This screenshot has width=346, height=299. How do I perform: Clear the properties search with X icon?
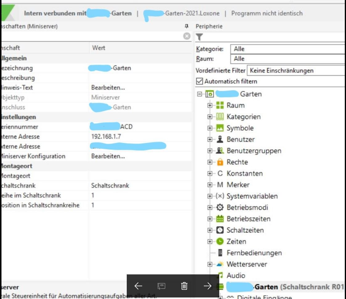tap(187, 36)
